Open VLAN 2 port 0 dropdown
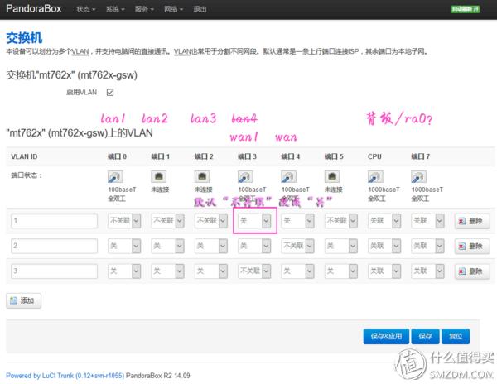The image size is (497, 384). tap(124, 246)
